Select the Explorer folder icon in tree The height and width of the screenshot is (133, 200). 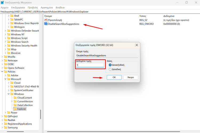15,109
